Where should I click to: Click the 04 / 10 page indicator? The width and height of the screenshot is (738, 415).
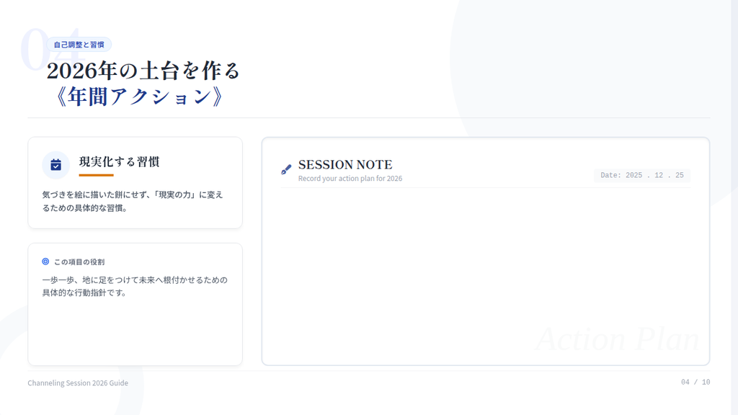click(x=695, y=382)
